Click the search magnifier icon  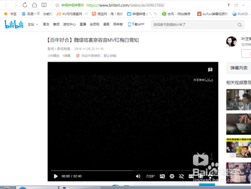click(239, 25)
